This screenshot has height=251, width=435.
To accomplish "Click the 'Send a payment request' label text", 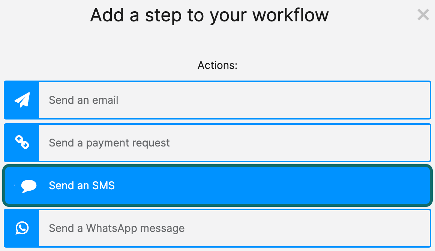I will coord(109,143).
